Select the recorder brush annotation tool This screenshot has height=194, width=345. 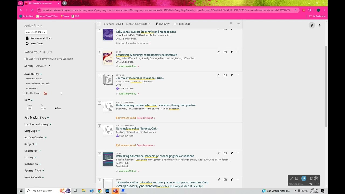pos(292,178)
